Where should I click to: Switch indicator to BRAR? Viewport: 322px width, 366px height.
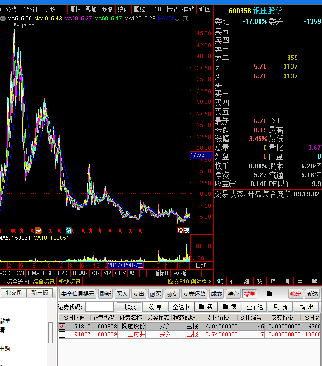pos(80,273)
